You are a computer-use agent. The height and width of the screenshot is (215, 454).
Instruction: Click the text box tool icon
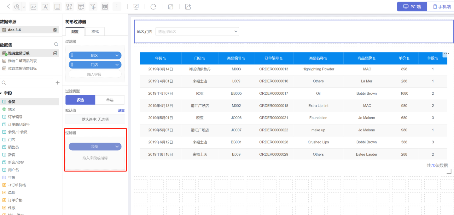tap(45, 7)
